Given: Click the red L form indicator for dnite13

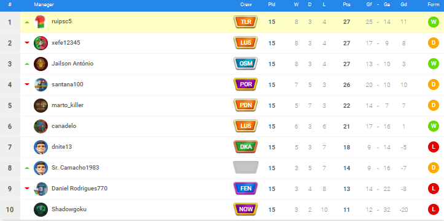Looking at the screenshot, I should pos(433,147).
